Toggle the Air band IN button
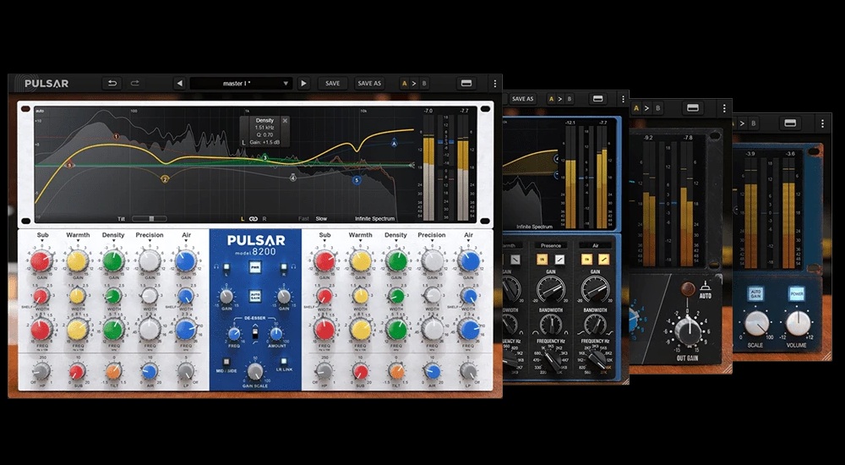Viewport: 845px width, 465px height. coord(586,260)
